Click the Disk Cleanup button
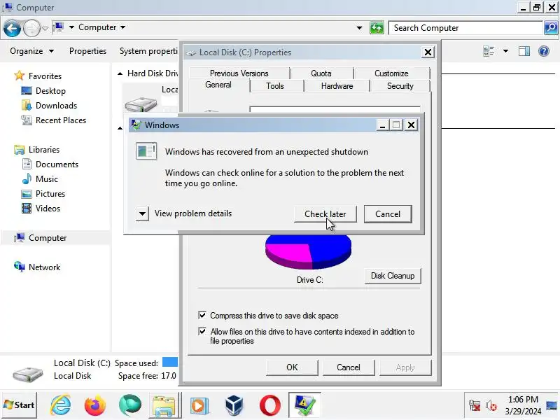 (x=393, y=276)
